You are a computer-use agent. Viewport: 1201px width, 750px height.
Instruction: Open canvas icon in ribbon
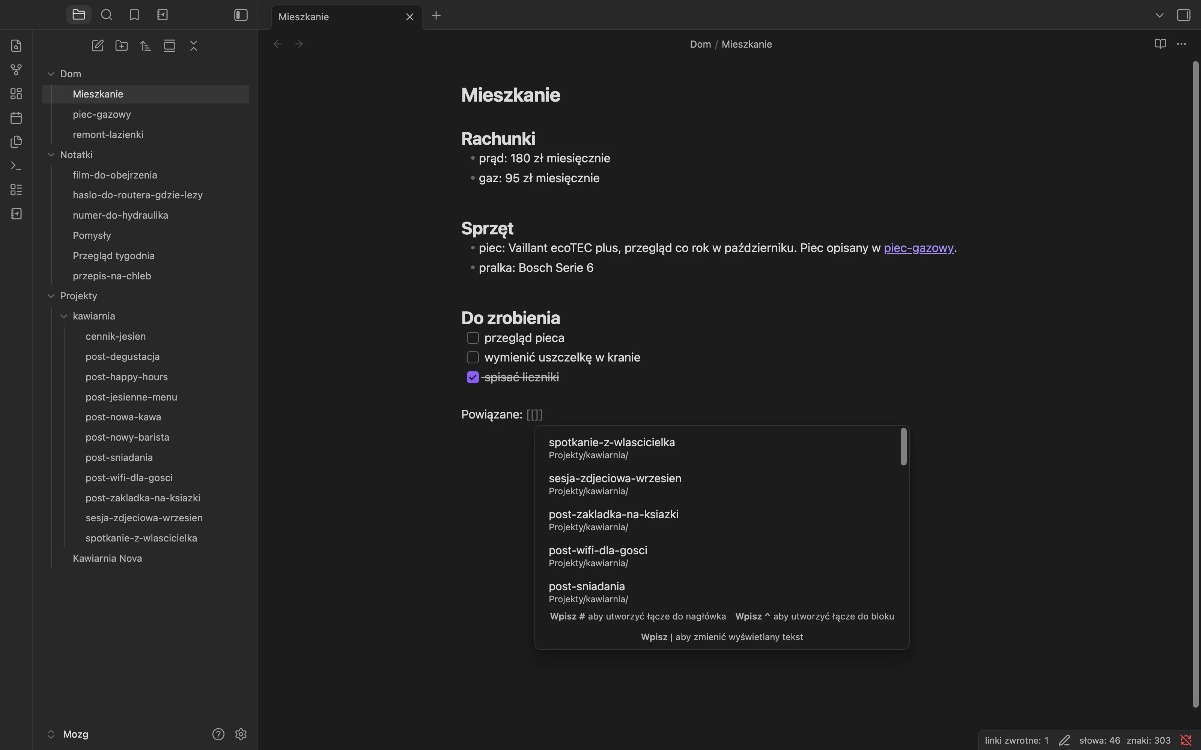[x=16, y=94]
